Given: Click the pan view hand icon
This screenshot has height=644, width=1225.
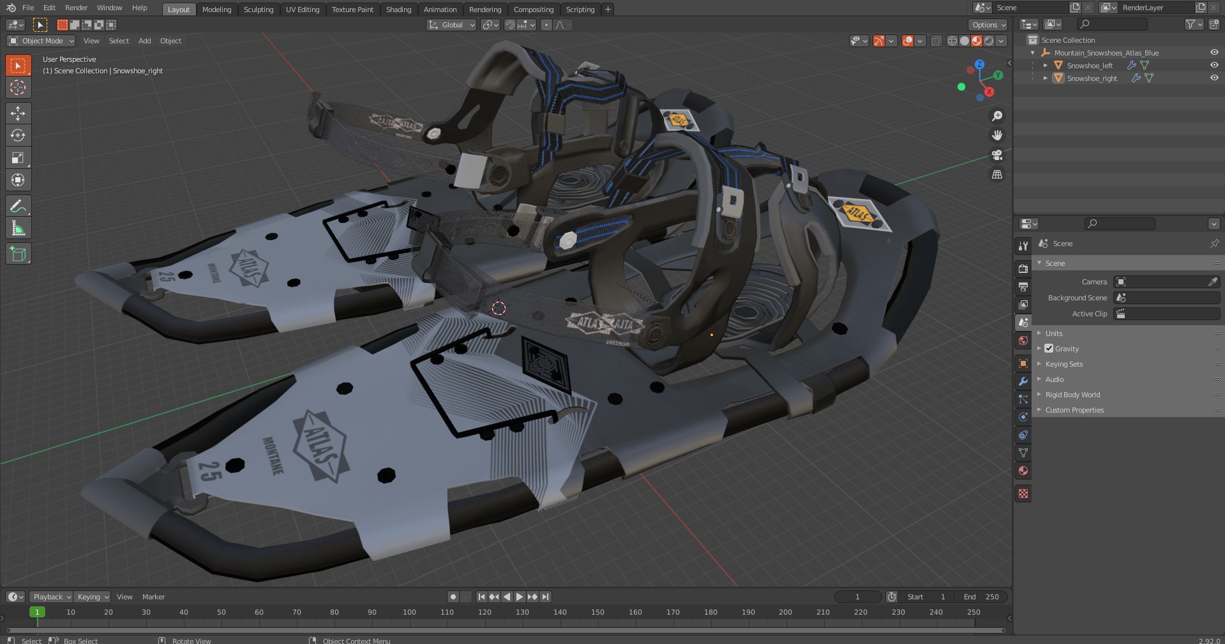Looking at the screenshot, I should tap(997, 135).
